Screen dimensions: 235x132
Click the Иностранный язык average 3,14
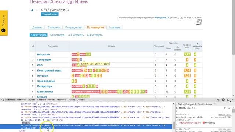(187, 70)
